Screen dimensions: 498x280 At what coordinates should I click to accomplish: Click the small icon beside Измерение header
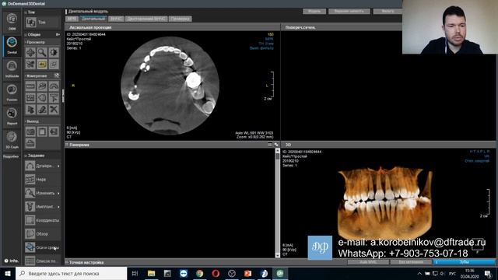[x=57, y=75]
